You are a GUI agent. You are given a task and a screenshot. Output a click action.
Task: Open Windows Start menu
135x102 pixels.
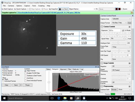click(x=4, y=98)
